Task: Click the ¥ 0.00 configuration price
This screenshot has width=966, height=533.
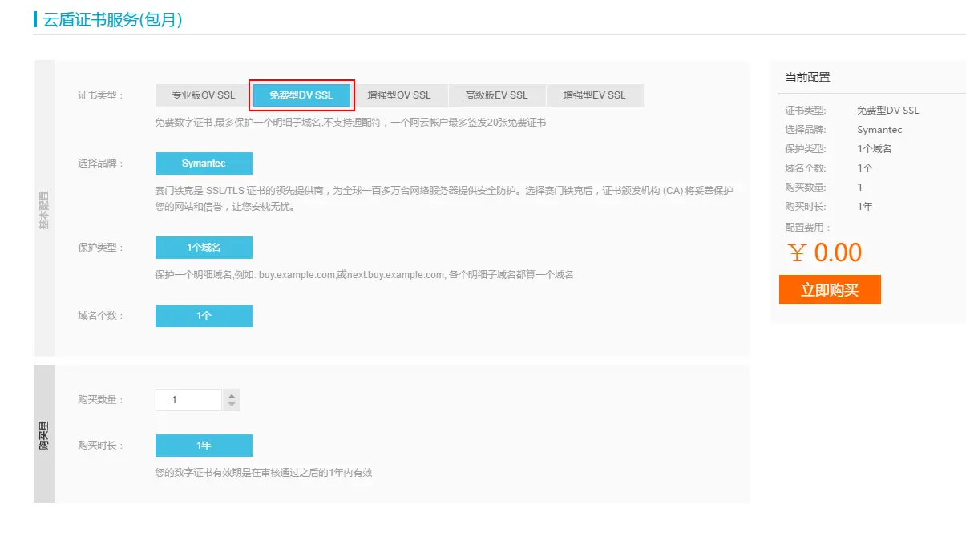Action: click(x=825, y=252)
